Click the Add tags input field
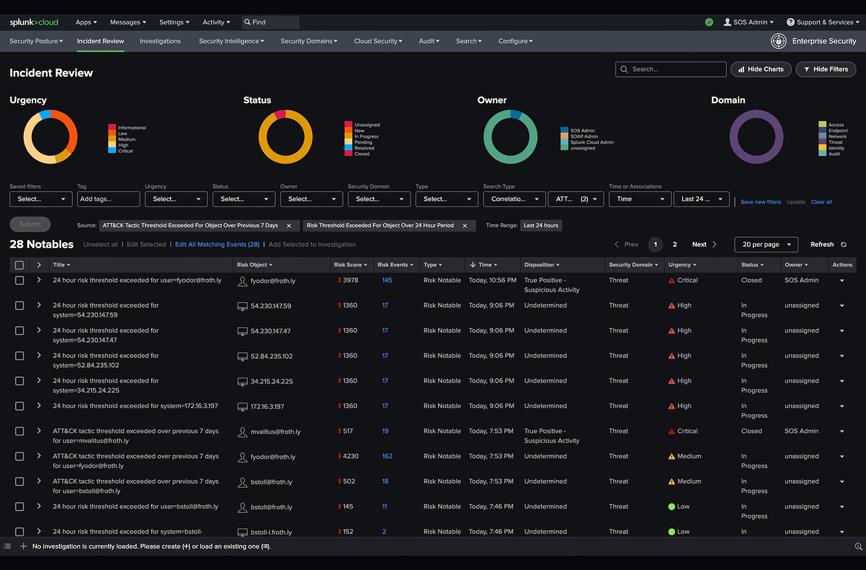 click(108, 199)
